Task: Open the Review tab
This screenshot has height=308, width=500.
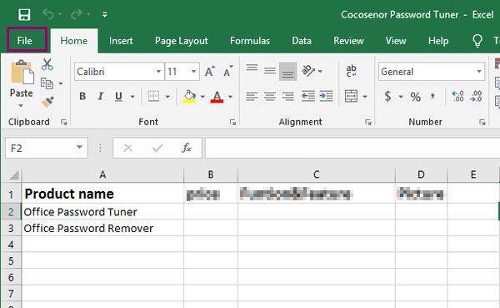Action: 348,41
